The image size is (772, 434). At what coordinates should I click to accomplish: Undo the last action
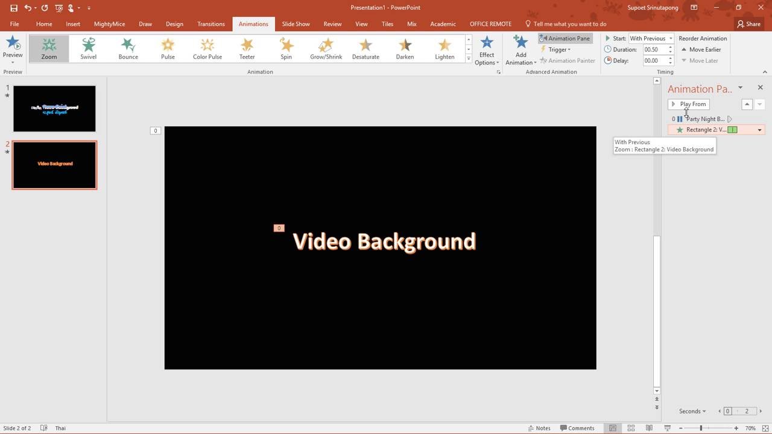click(28, 8)
